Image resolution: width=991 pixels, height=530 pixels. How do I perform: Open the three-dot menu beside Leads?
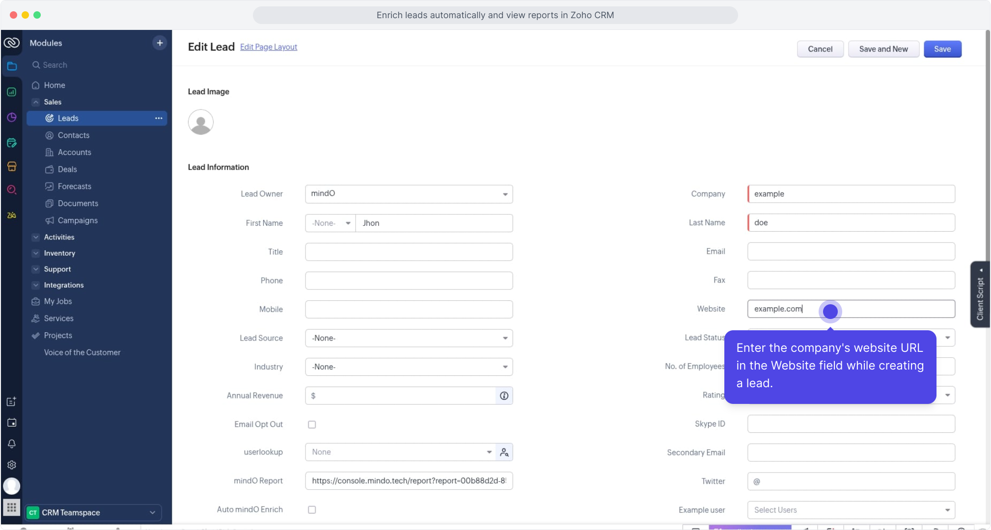(x=159, y=118)
